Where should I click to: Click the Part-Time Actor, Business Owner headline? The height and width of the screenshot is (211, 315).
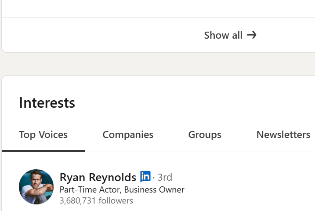pos(122,190)
